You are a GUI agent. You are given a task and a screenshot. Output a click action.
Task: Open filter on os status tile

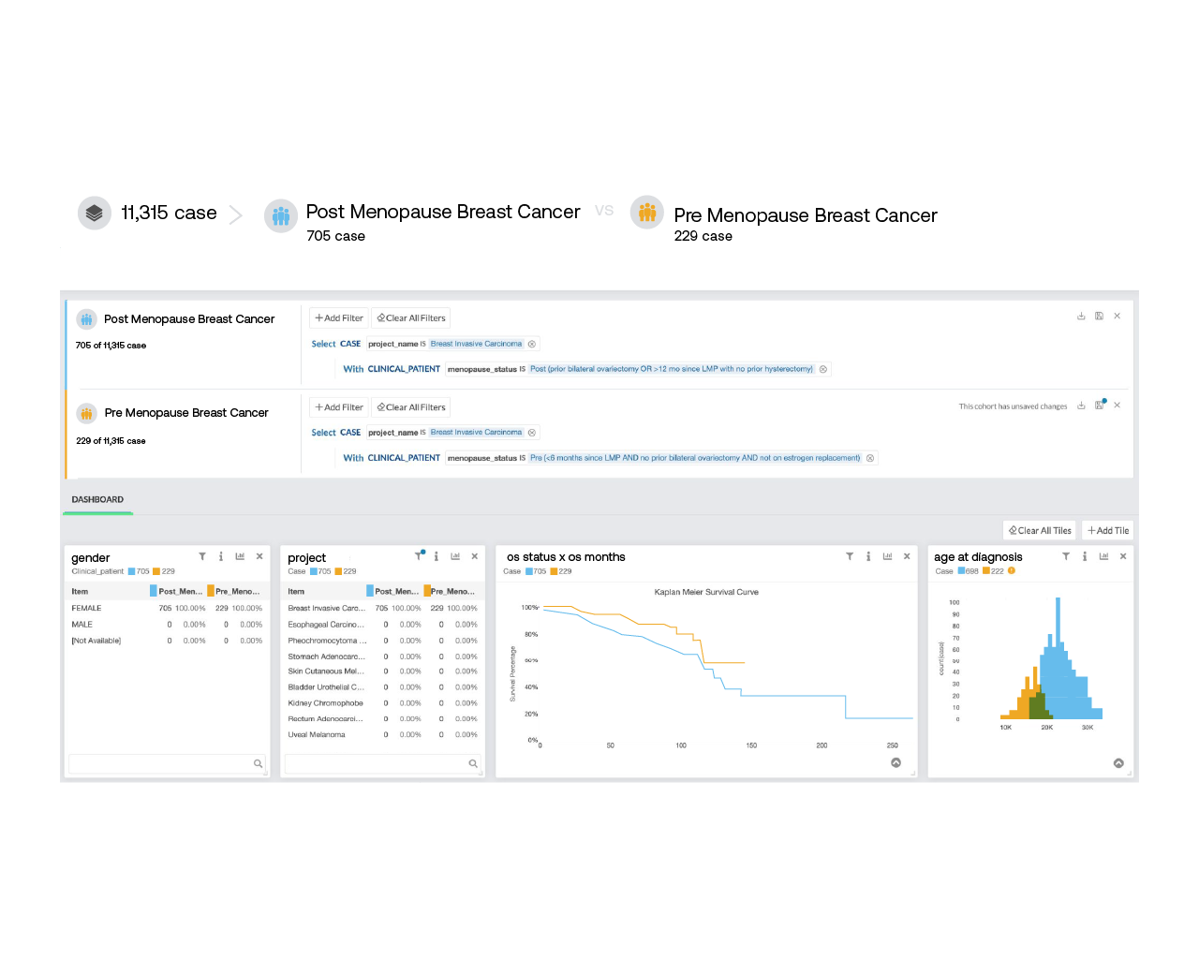pyautogui.click(x=850, y=556)
